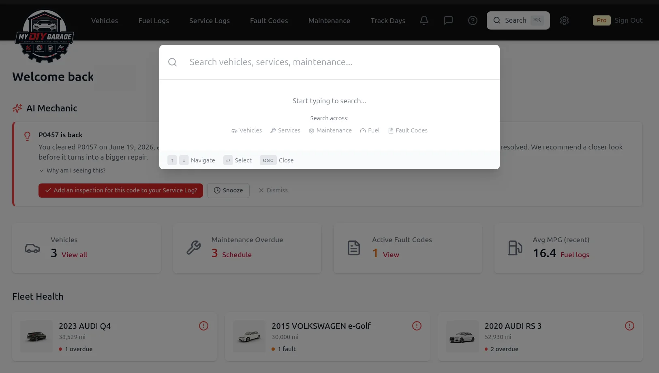Open the notifications bell icon
659x373 pixels.
[x=424, y=20]
